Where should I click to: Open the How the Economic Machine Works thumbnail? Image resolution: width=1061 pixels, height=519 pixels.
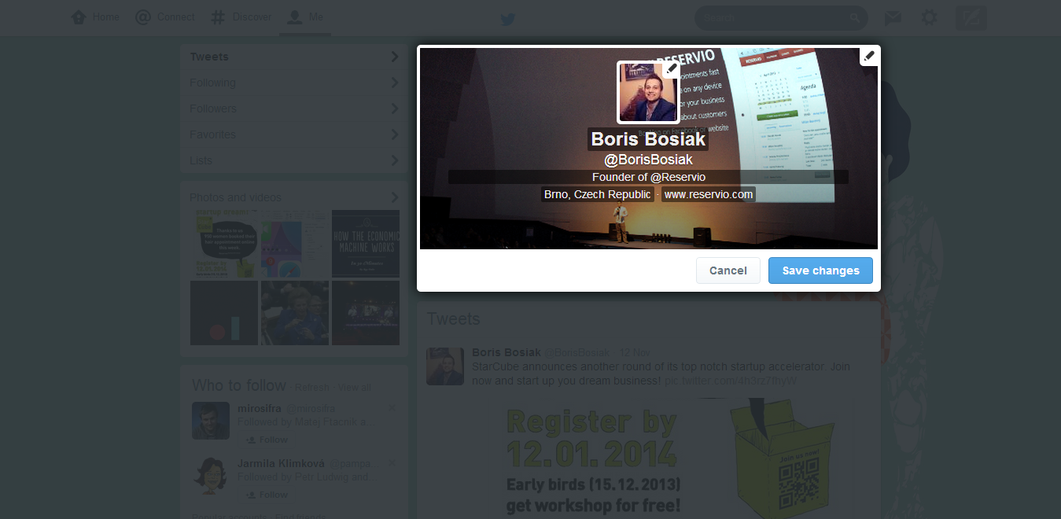(366, 244)
